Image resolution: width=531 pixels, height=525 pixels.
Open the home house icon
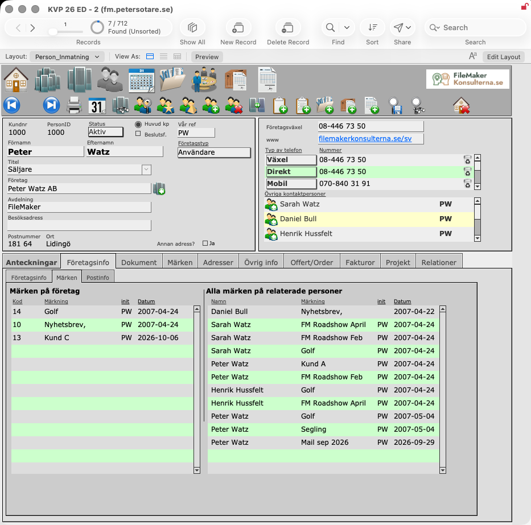tap(16, 80)
